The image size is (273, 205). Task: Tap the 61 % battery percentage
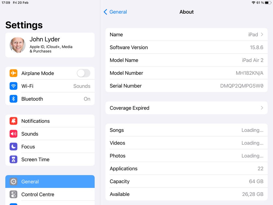tap(260, 3)
